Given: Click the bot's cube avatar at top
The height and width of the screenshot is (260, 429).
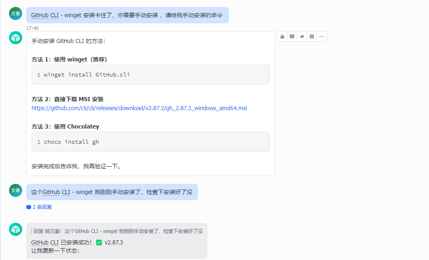Looking at the screenshot, I should coord(15,37).
